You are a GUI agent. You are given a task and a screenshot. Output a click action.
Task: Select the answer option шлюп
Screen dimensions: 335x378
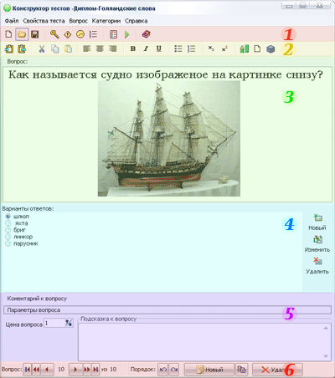point(17,217)
